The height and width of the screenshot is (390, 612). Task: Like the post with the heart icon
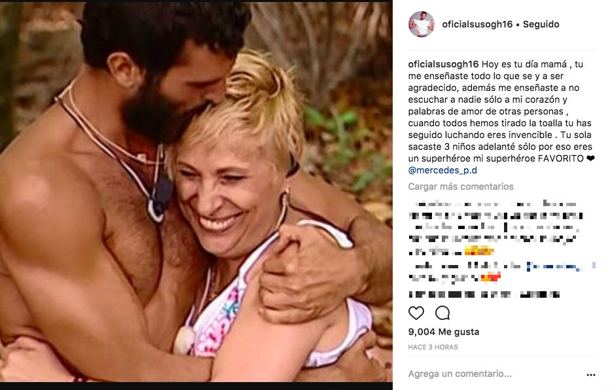pos(416,313)
